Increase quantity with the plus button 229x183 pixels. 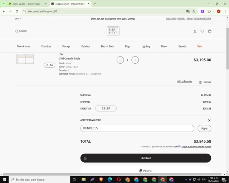135,60
